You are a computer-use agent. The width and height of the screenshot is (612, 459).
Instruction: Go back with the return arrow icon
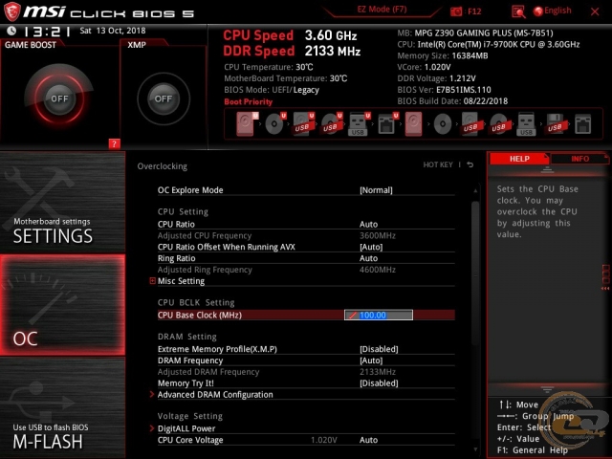click(x=470, y=164)
